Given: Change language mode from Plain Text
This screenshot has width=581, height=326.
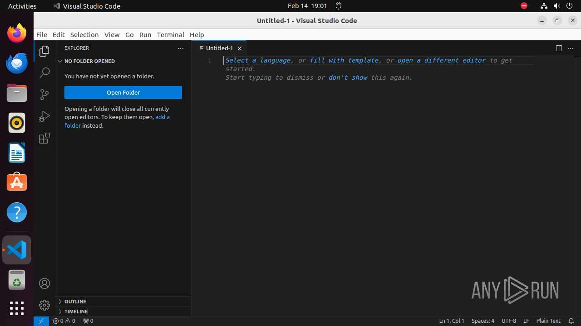Looking at the screenshot, I should 548,321.
